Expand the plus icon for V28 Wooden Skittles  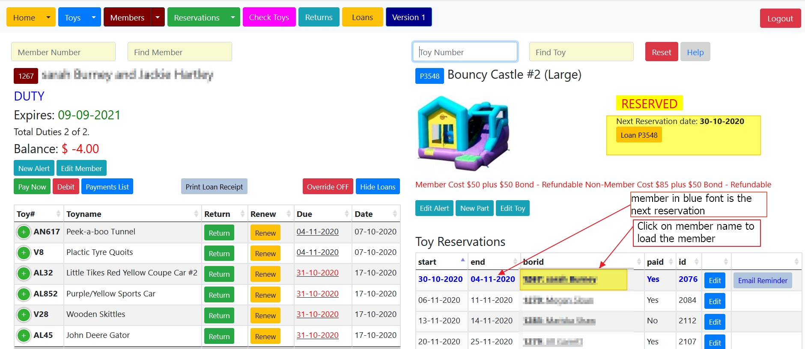(x=24, y=315)
